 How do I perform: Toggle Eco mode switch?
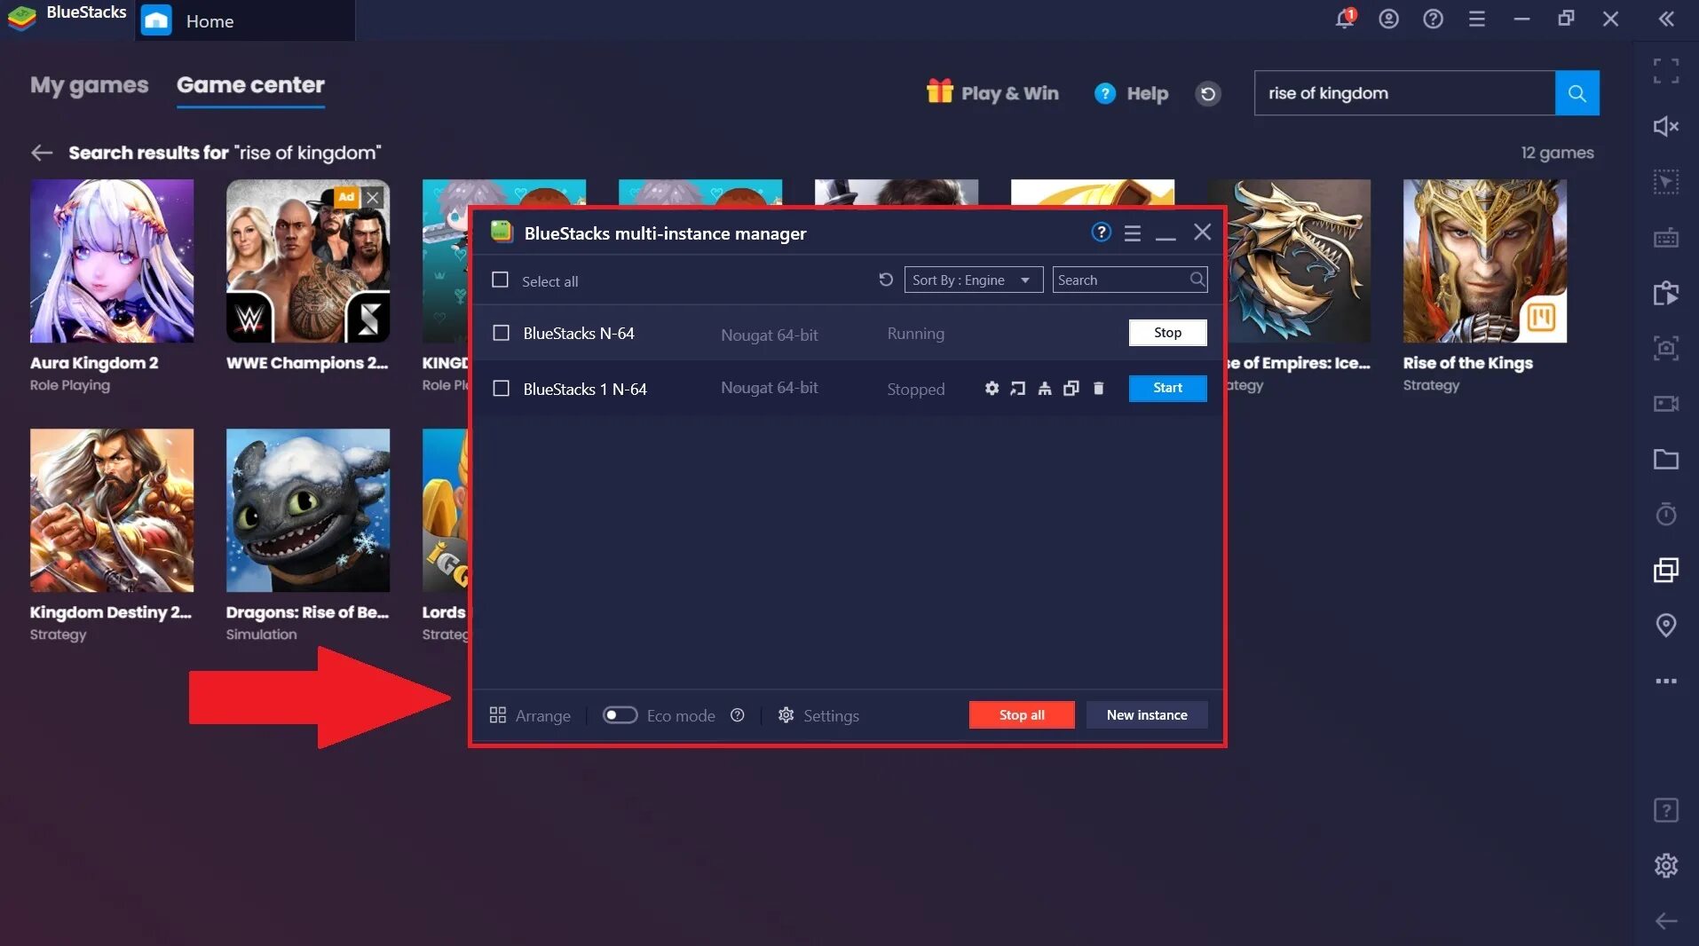(x=620, y=715)
